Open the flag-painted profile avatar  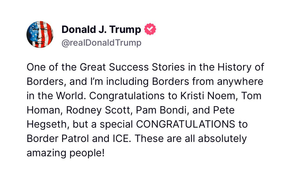click(40, 35)
